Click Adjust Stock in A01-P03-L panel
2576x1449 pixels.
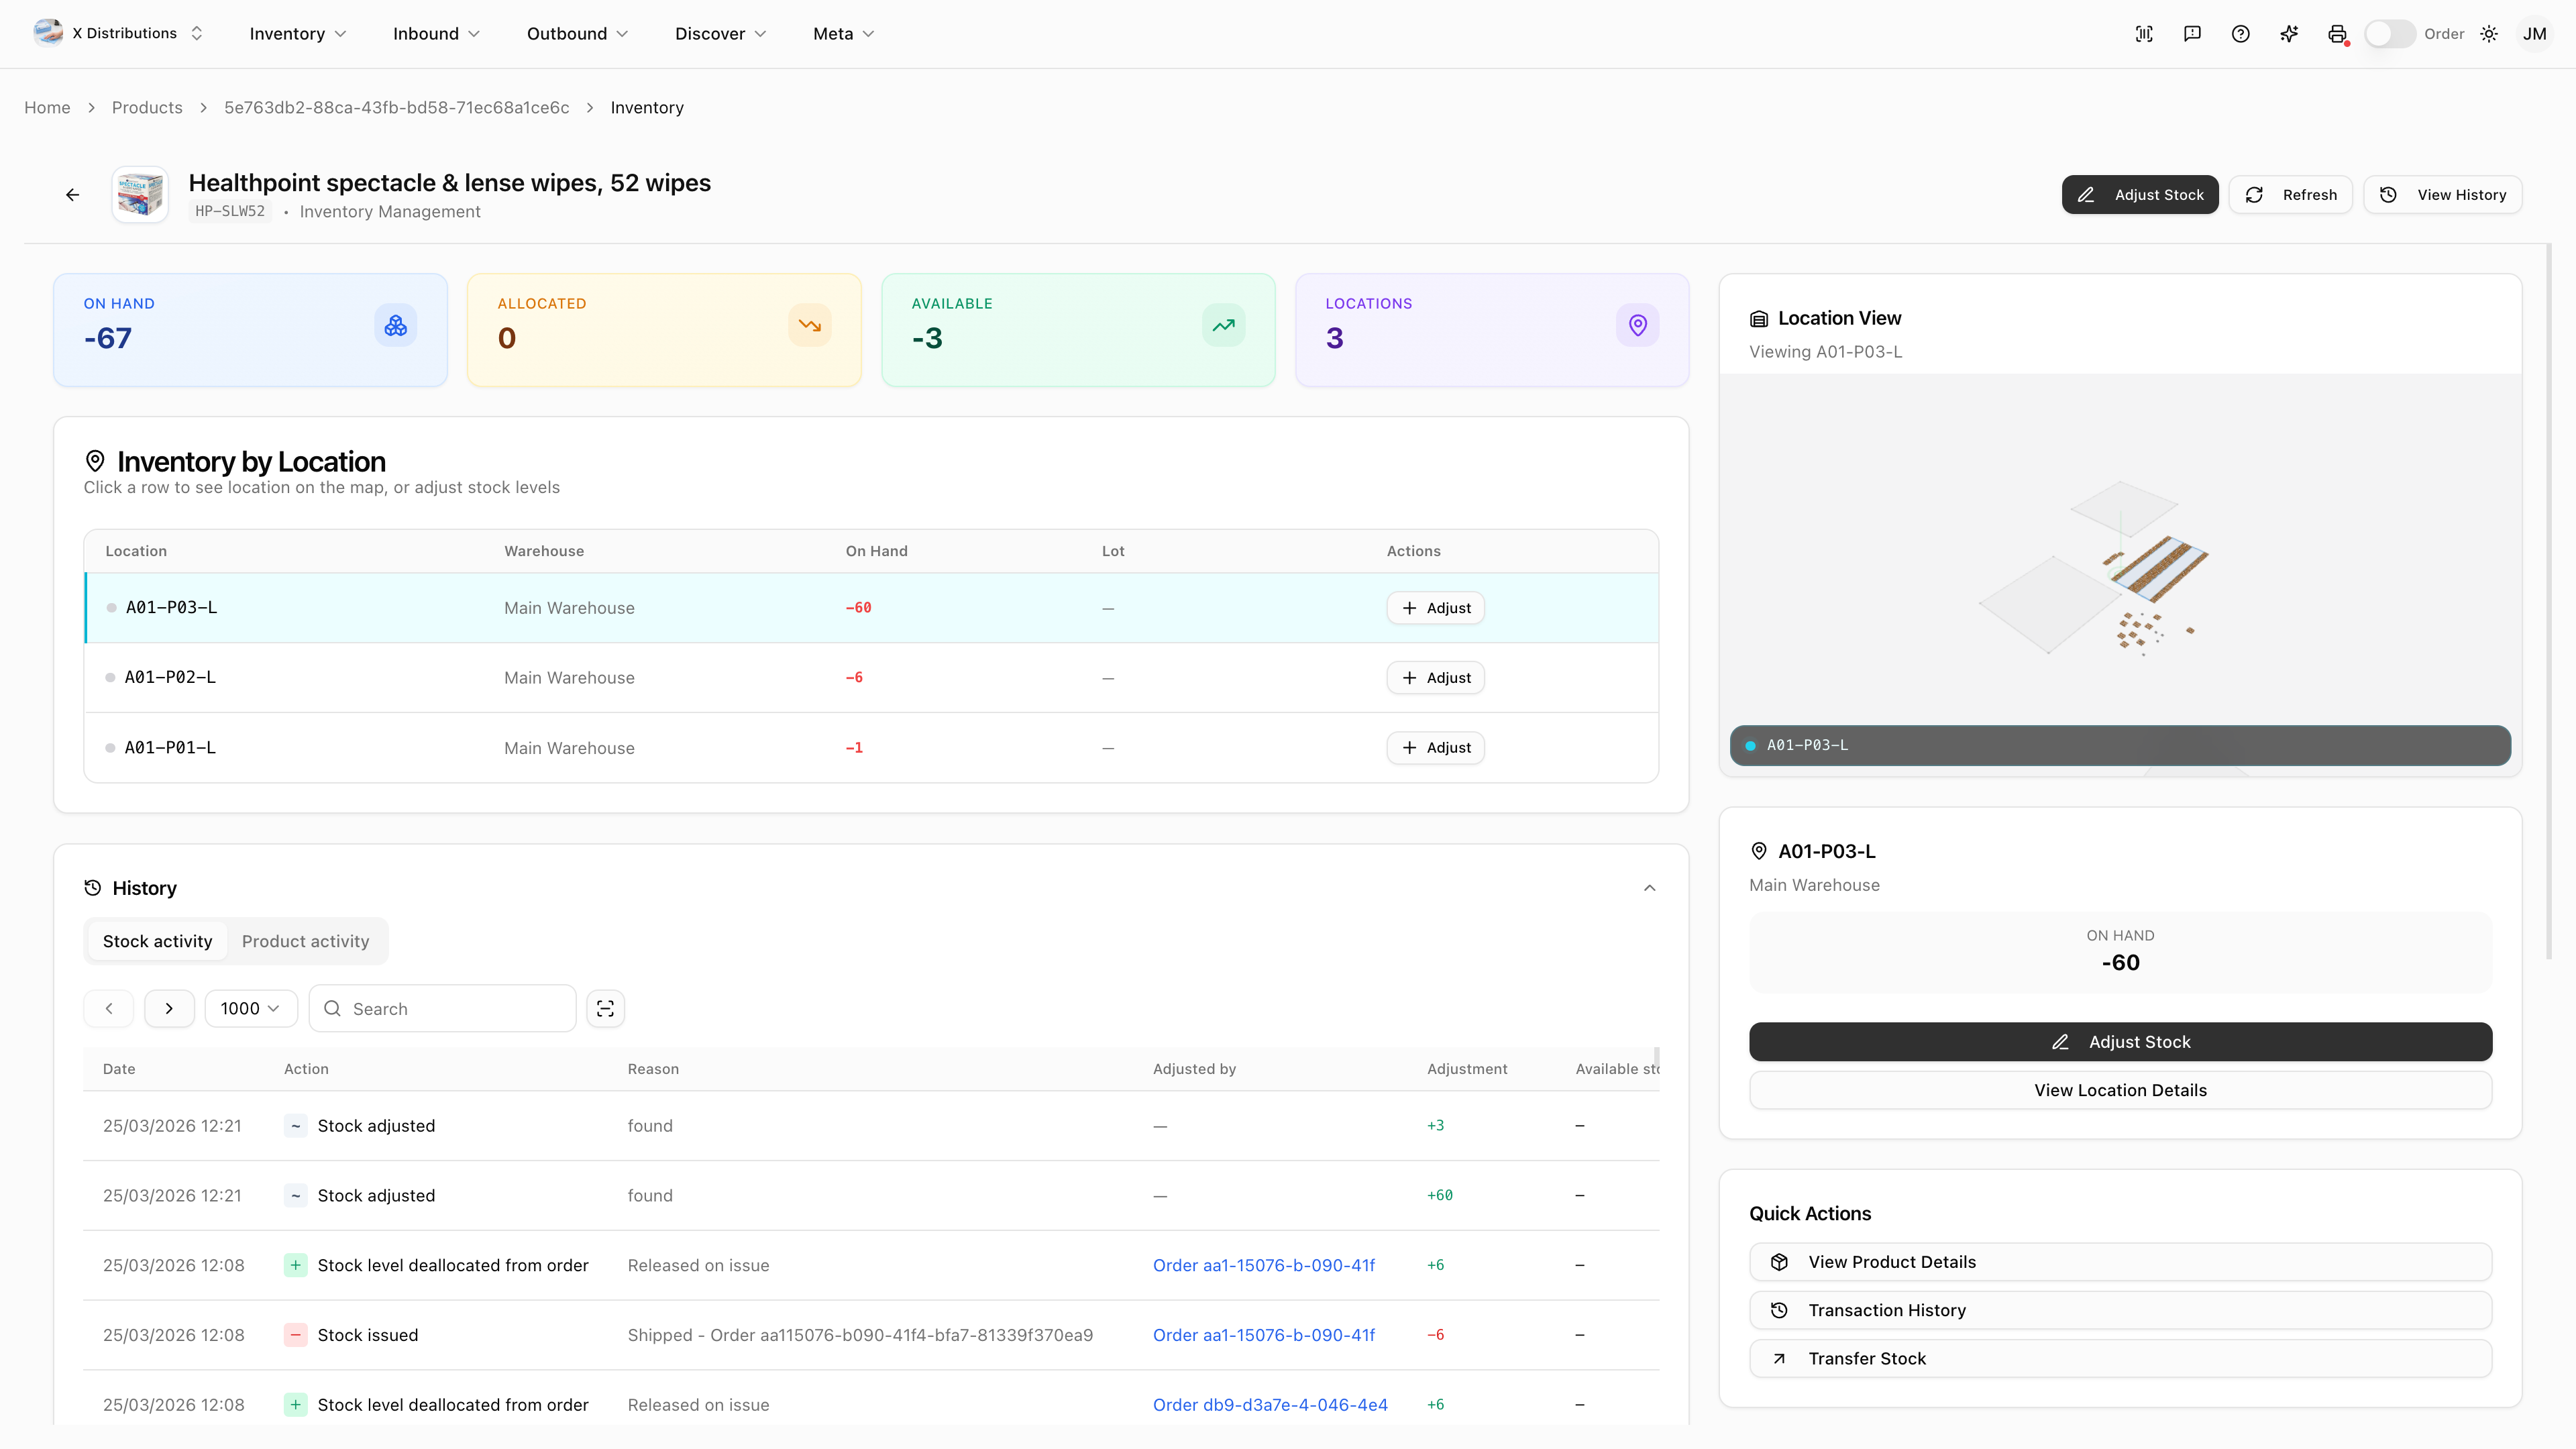(2120, 1042)
